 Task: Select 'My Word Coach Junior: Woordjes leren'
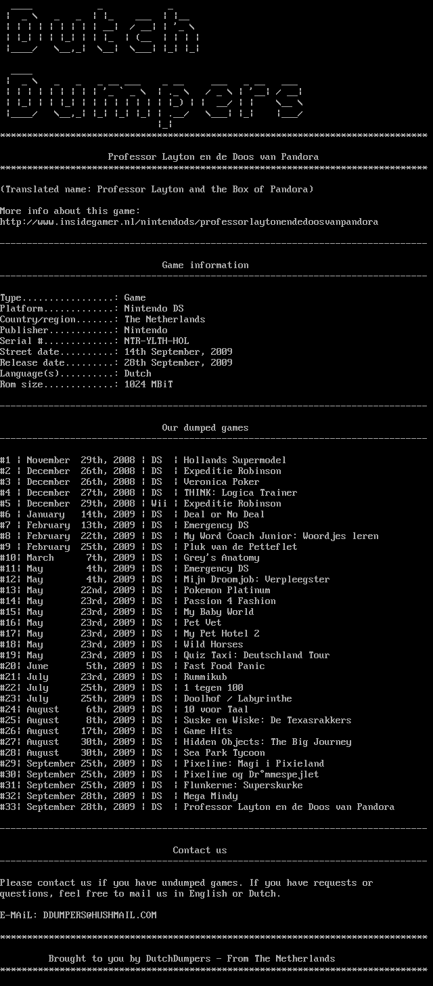[281, 536]
